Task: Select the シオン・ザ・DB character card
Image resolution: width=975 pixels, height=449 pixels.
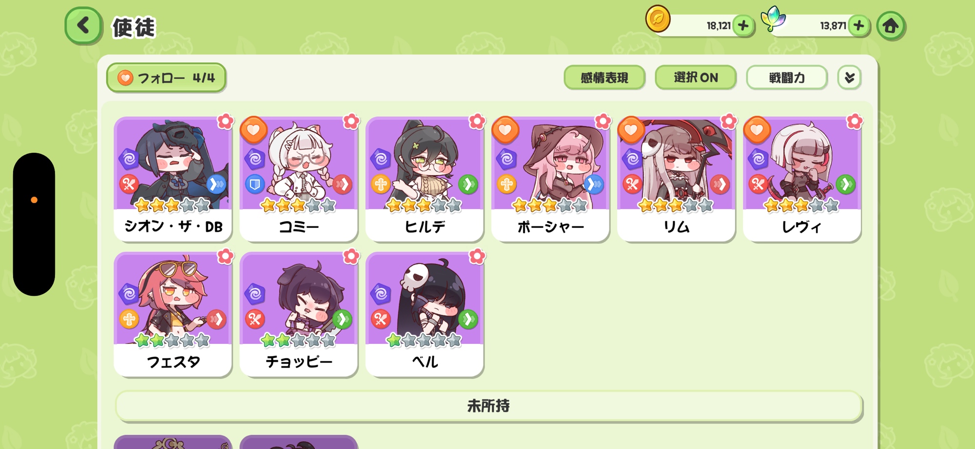Action: (x=173, y=179)
